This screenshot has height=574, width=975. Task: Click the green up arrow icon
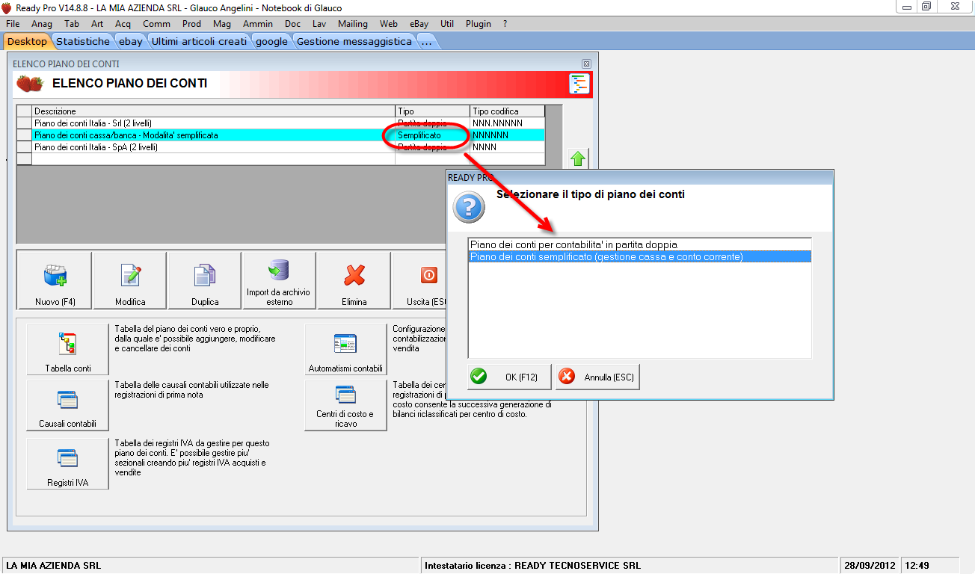click(577, 158)
